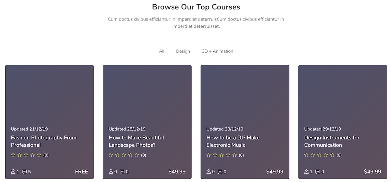Switch to the Design filter tab
The width and height of the screenshot is (391, 182).
point(183,51)
